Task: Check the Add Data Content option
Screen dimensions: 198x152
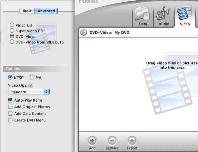Action: pyautogui.click(x=10, y=114)
